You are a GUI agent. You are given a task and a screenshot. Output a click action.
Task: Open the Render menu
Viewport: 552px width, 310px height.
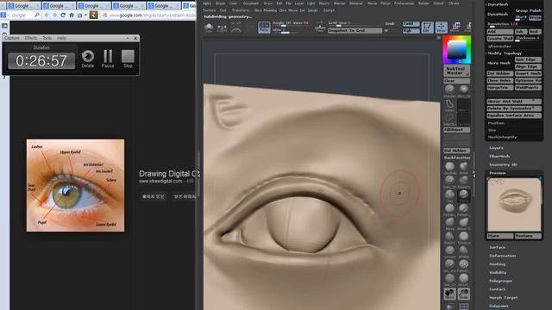423,3
